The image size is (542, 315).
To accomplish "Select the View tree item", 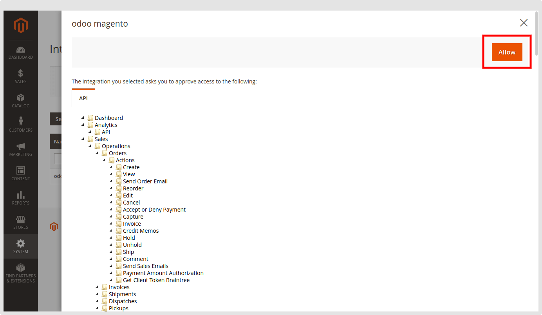I will [129, 174].
